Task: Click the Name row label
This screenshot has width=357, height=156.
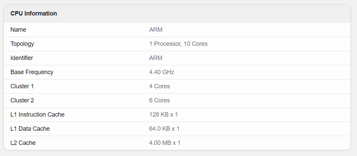Action: [18, 30]
